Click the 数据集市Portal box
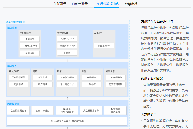This screenshot has height=129, width=193. tap(67, 46)
